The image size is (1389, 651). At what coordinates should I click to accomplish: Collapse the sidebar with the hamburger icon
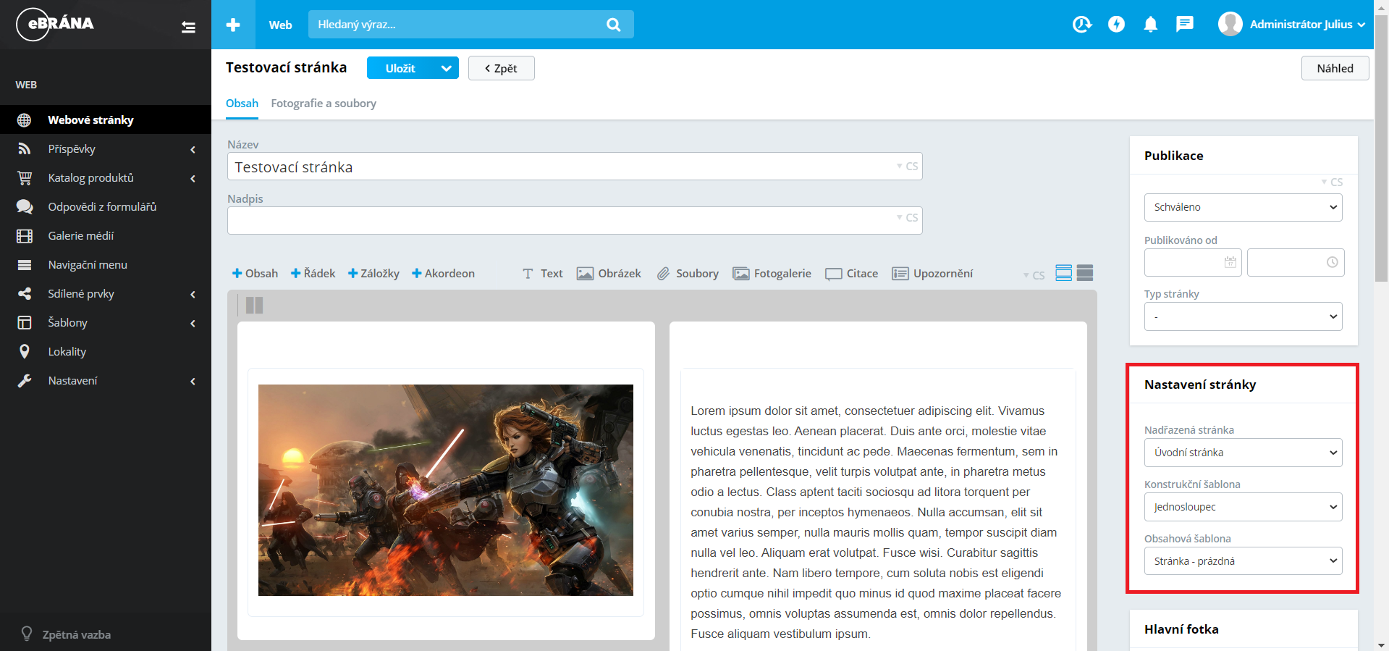pos(188,28)
